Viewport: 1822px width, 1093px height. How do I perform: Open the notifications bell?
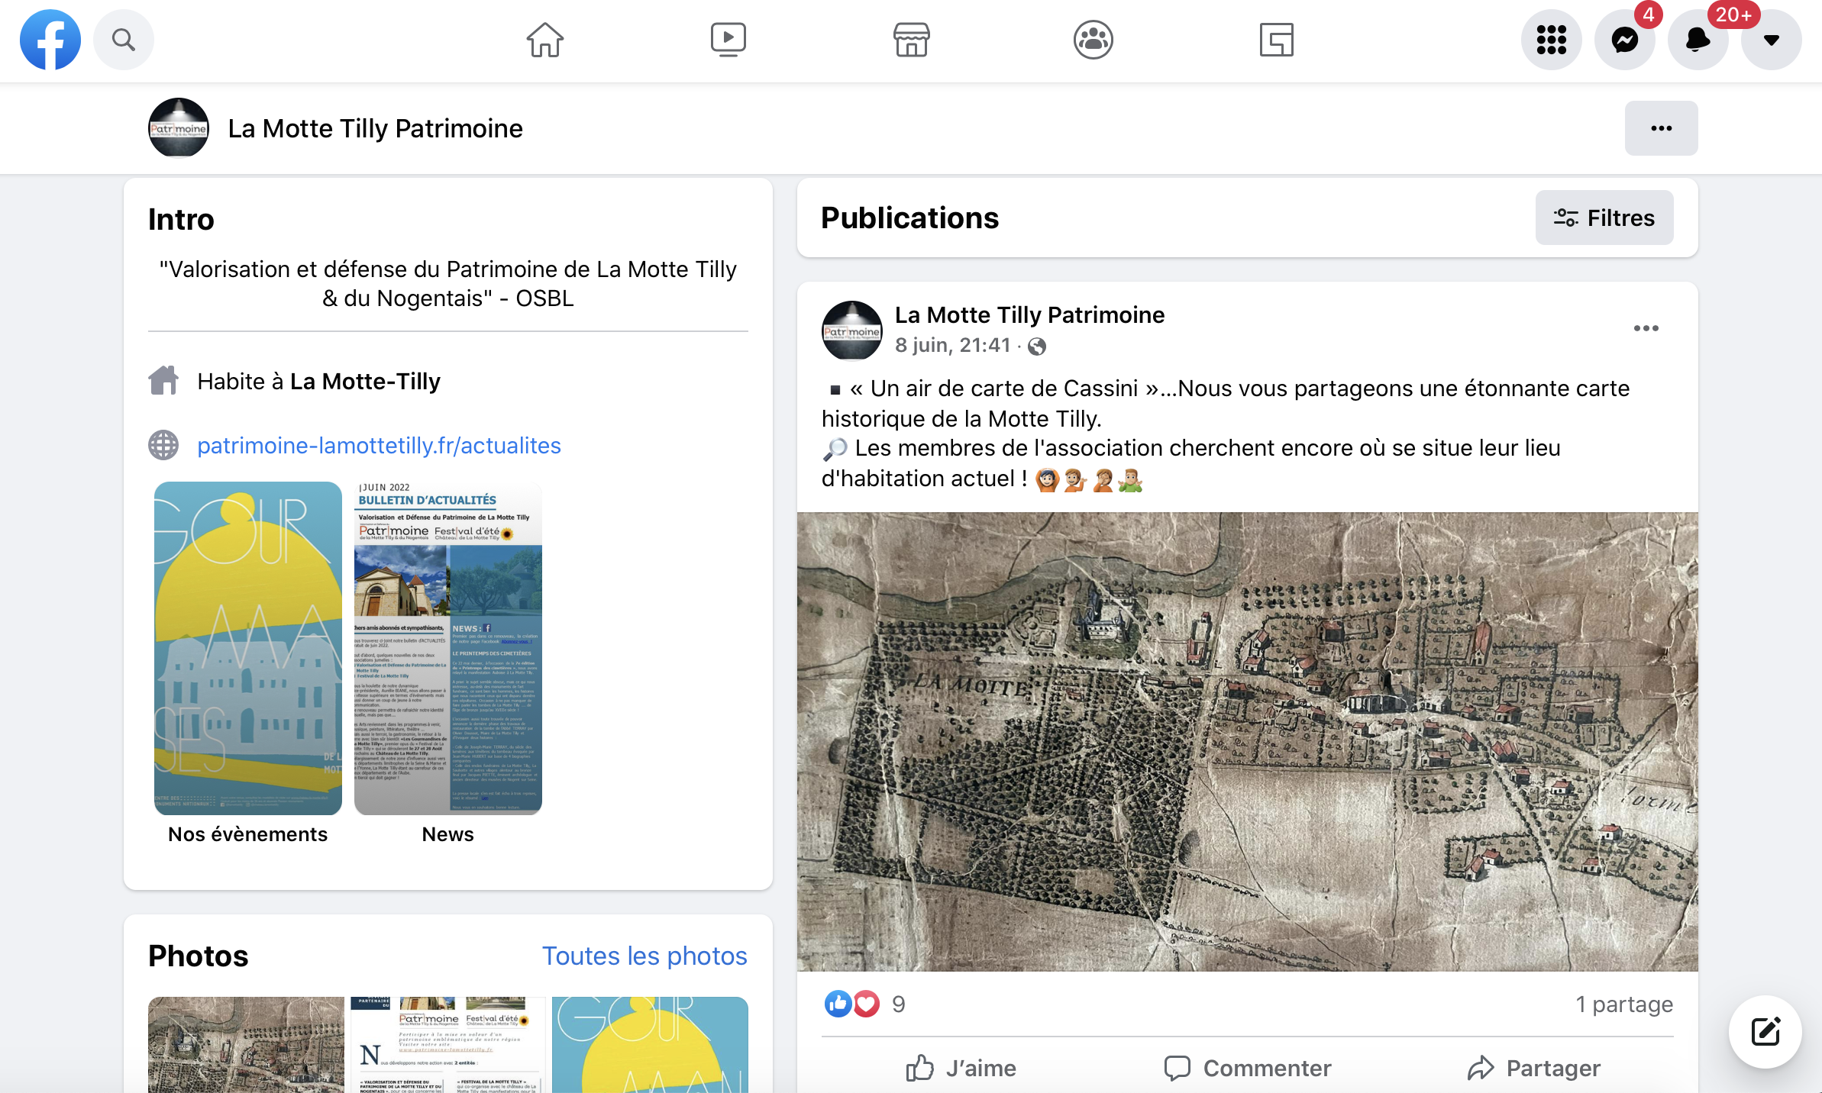1698,40
